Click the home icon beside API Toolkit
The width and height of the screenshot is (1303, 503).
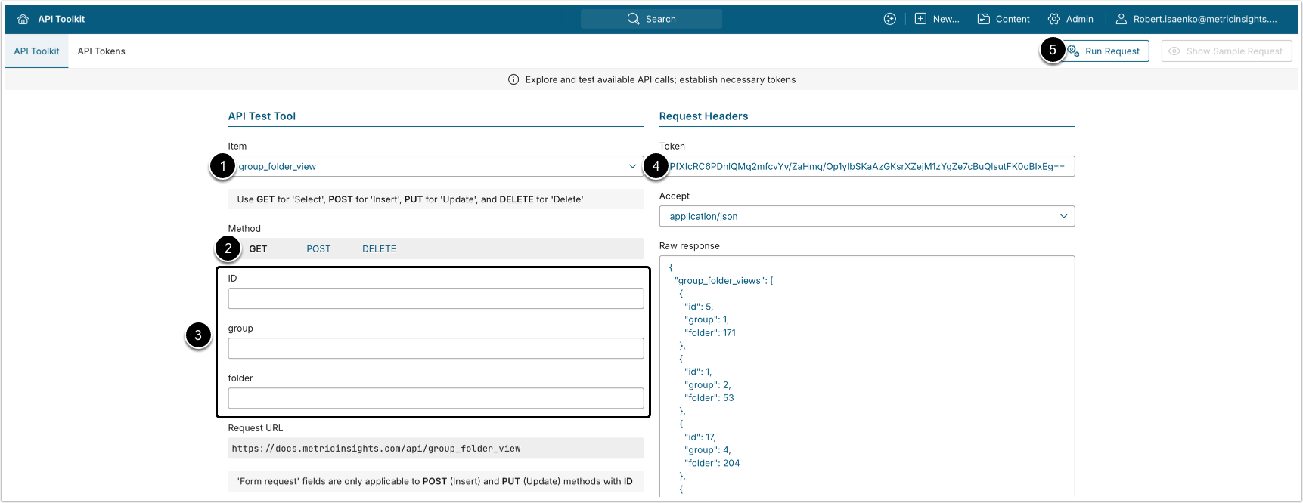pyautogui.click(x=23, y=19)
